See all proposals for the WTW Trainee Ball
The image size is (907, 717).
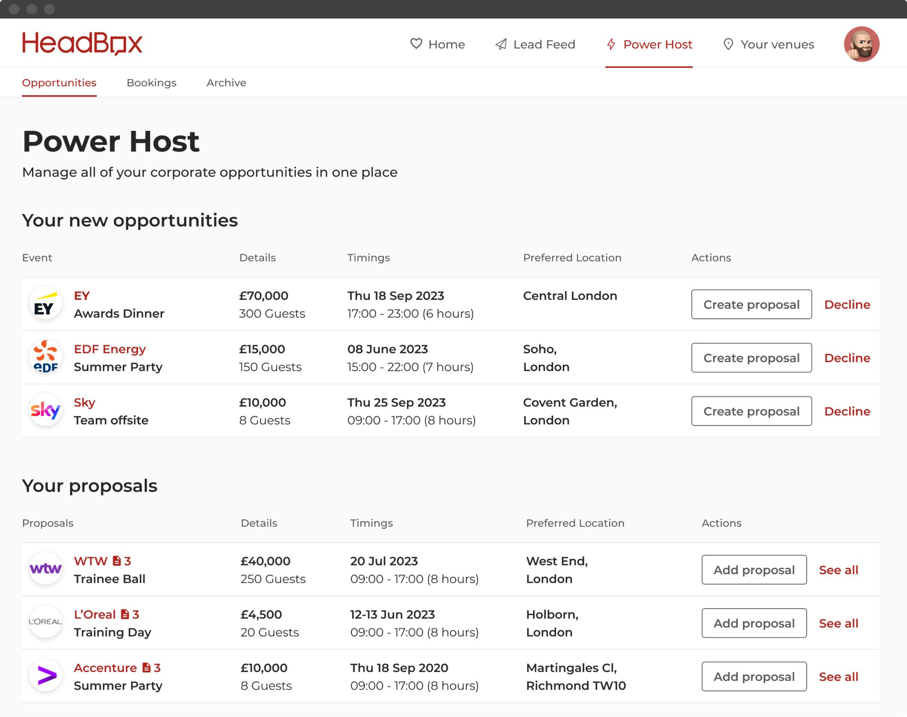[x=838, y=570]
